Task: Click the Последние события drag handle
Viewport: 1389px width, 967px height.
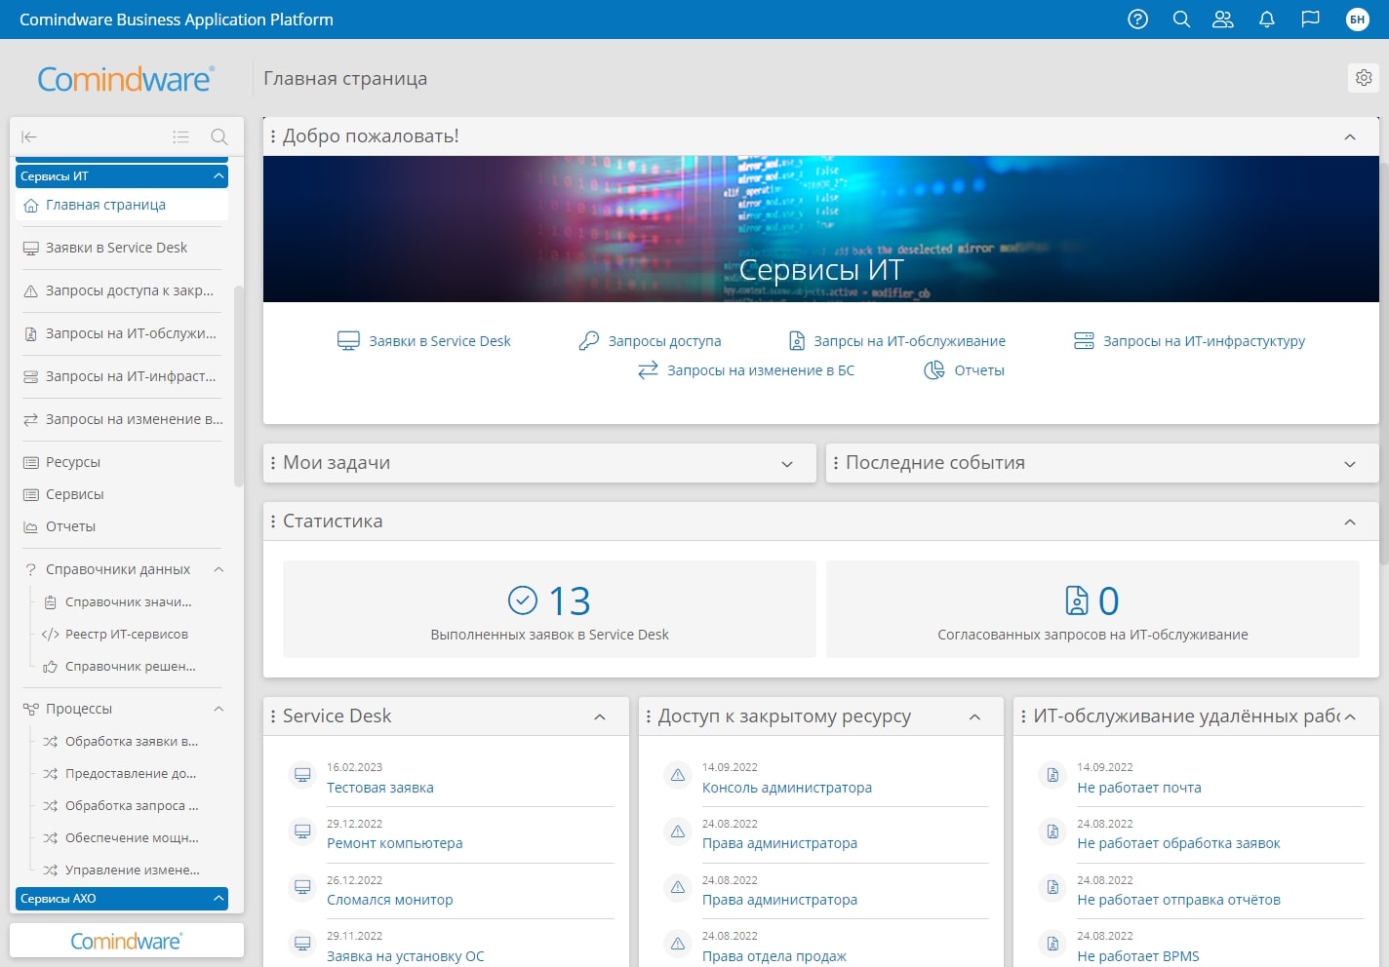Action: point(836,463)
